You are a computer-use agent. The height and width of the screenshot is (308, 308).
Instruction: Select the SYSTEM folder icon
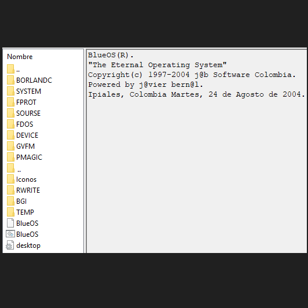(10, 91)
